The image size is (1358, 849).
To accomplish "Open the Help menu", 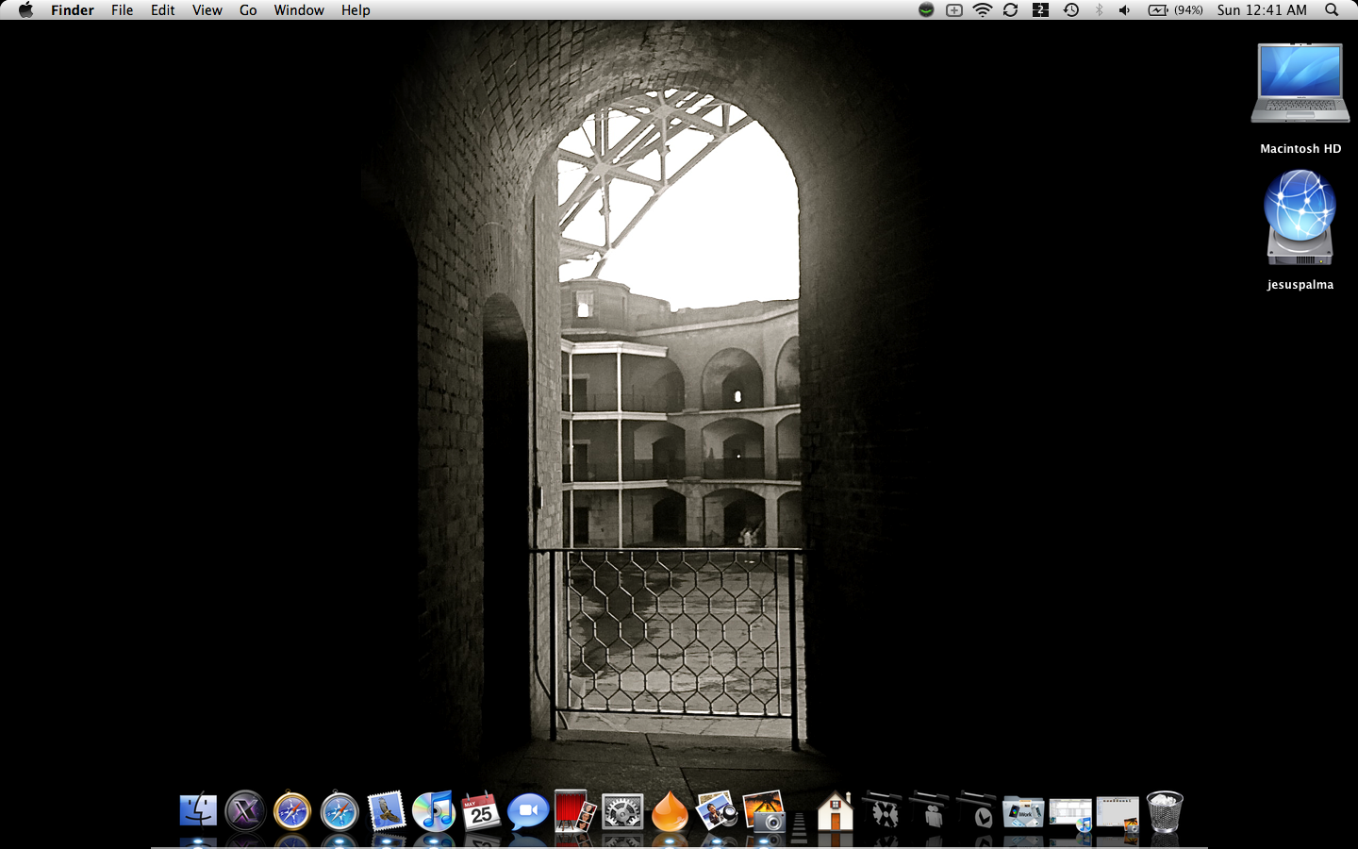I will [x=356, y=10].
